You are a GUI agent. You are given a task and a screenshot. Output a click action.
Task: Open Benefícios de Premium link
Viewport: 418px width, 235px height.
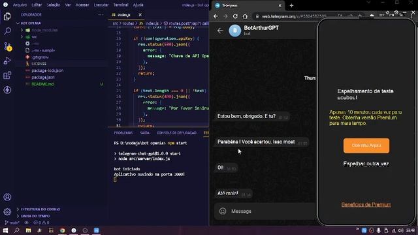366,204
